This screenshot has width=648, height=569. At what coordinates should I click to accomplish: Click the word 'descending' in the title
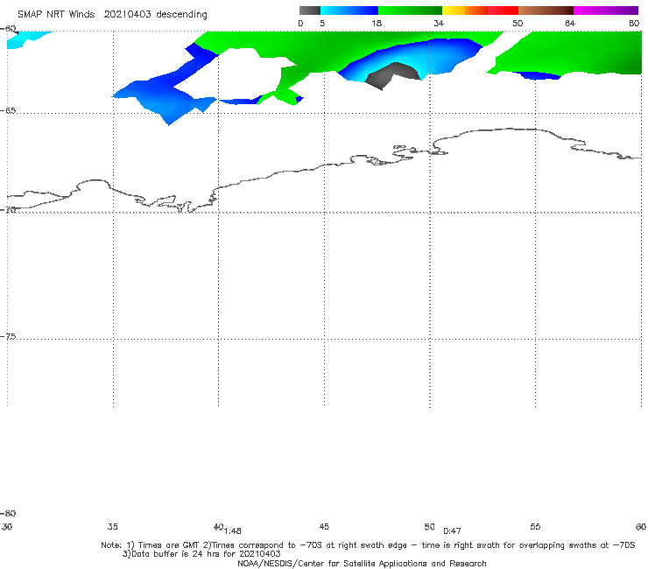pos(182,15)
